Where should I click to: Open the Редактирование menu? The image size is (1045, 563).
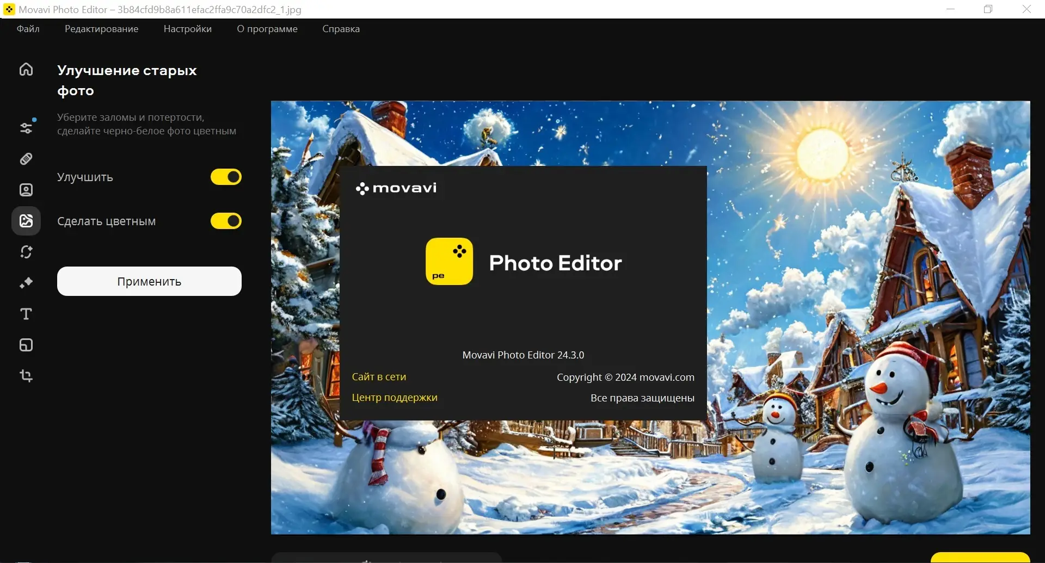click(101, 29)
